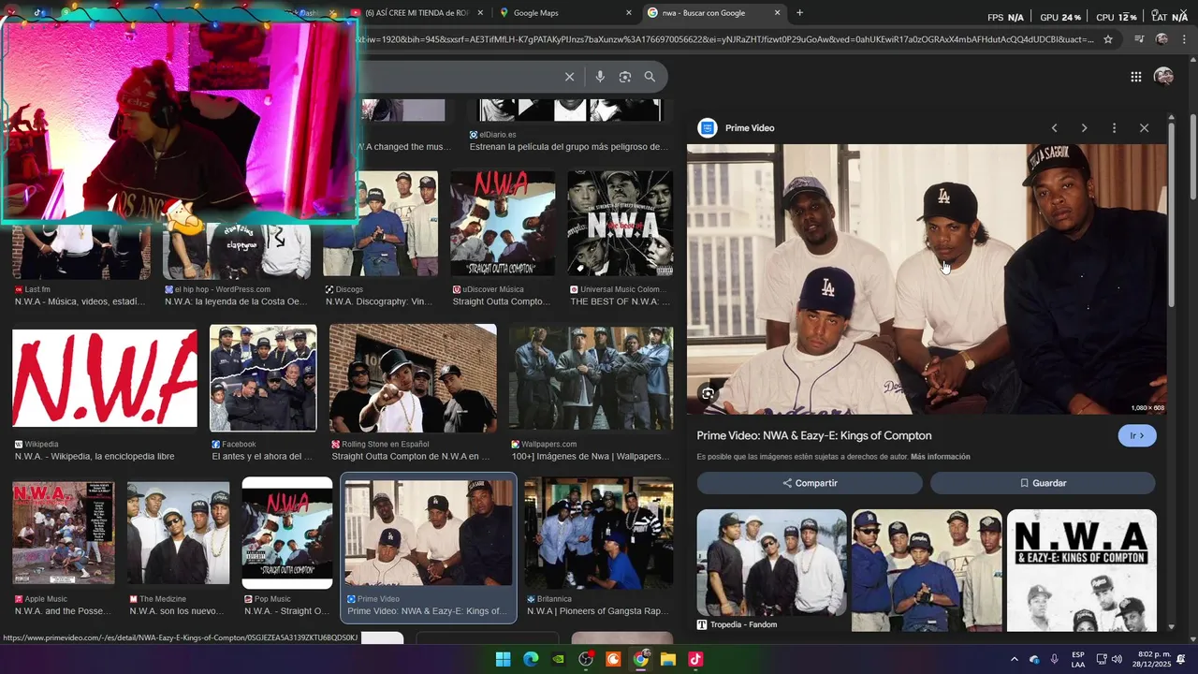Close the nwa - Buscar con Google tab
The height and width of the screenshot is (674, 1198).
[x=777, y=13]
